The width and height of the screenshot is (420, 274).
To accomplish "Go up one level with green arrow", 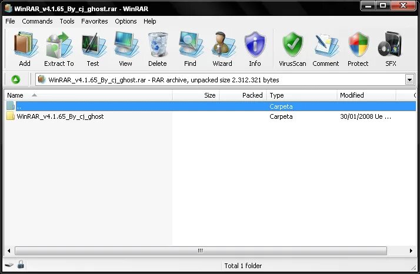I will point(15,79).
